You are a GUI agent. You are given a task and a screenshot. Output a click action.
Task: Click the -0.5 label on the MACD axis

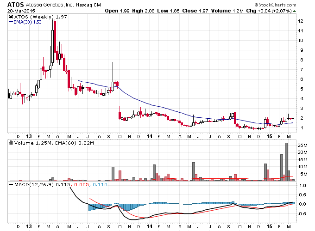point(302,213)
